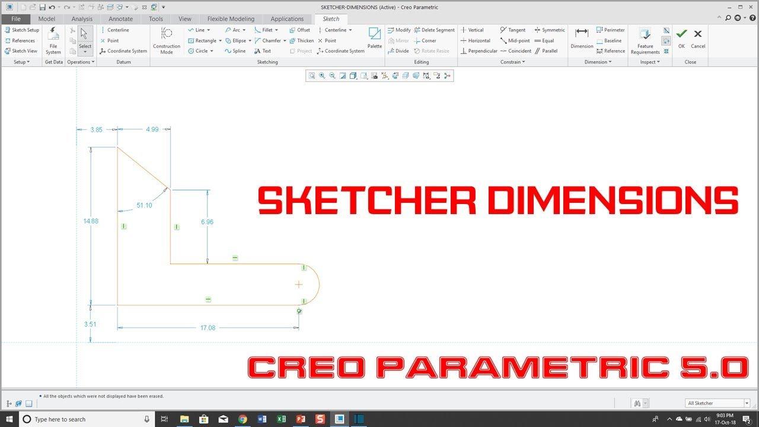
Task: Apply the Coincident constraint
Action: 515,51
